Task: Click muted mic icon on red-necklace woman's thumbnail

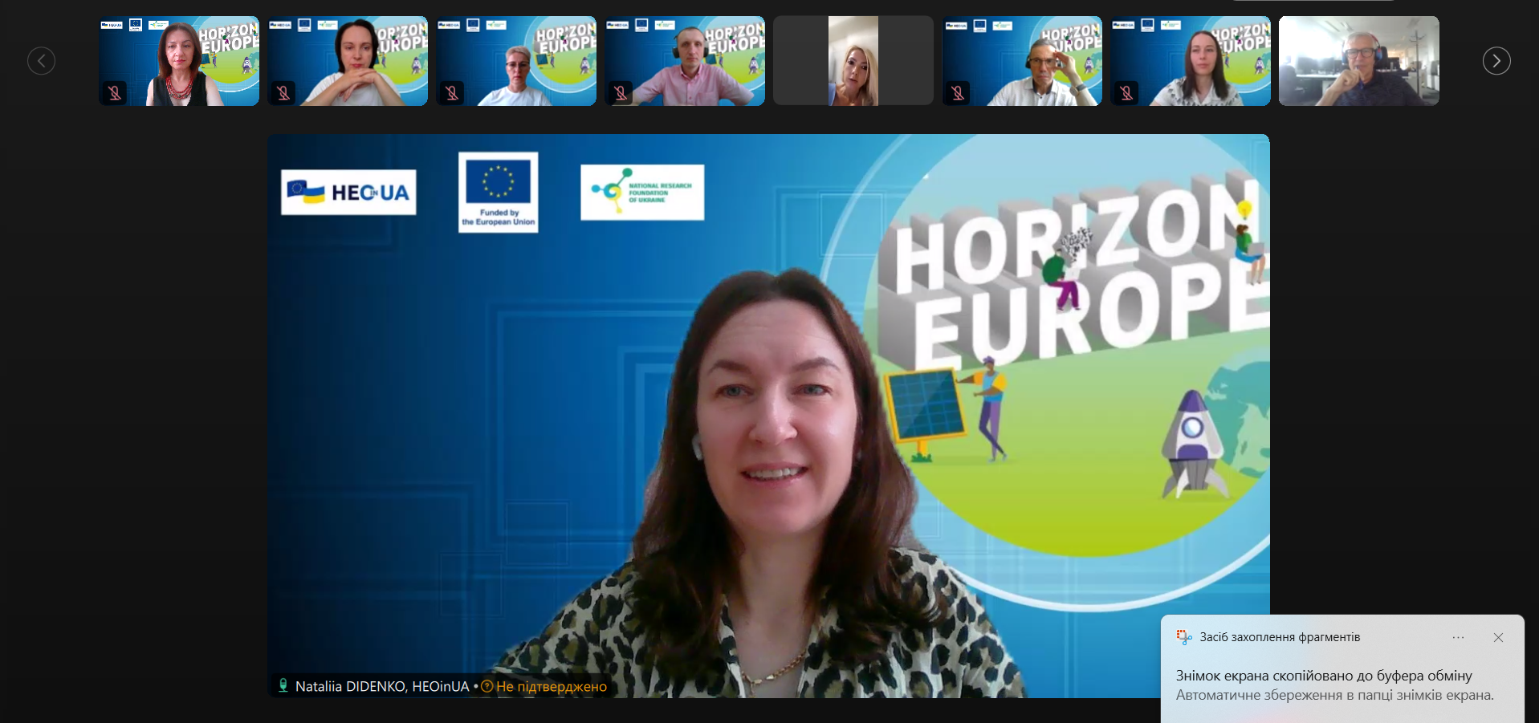Action: (115, 93)
